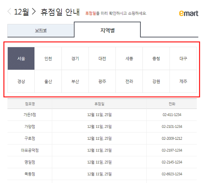
Task: Pick the 경기 region
Action: click(x=75, y=58)
